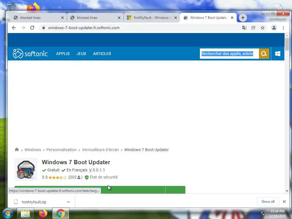
Task: Click the Chrome address bar URL
Action: pyautogui.click(x=84, y=28)
